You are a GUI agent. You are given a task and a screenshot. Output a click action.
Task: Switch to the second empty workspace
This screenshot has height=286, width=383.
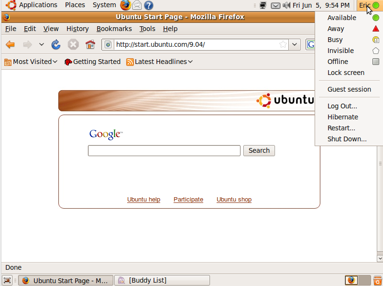pyautogui.click(x=364, y=280)
